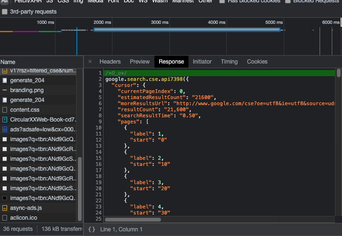Click the searchResultTime value "0.50"
Image resolution: width=342 pixels, height=236 pixels.
(x=188, y=115)
